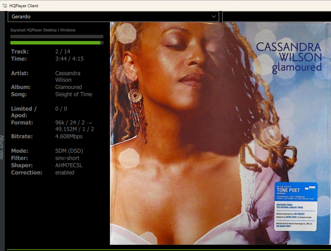
Task: Click the SDM (DSD) mode value
Action: 69,151
